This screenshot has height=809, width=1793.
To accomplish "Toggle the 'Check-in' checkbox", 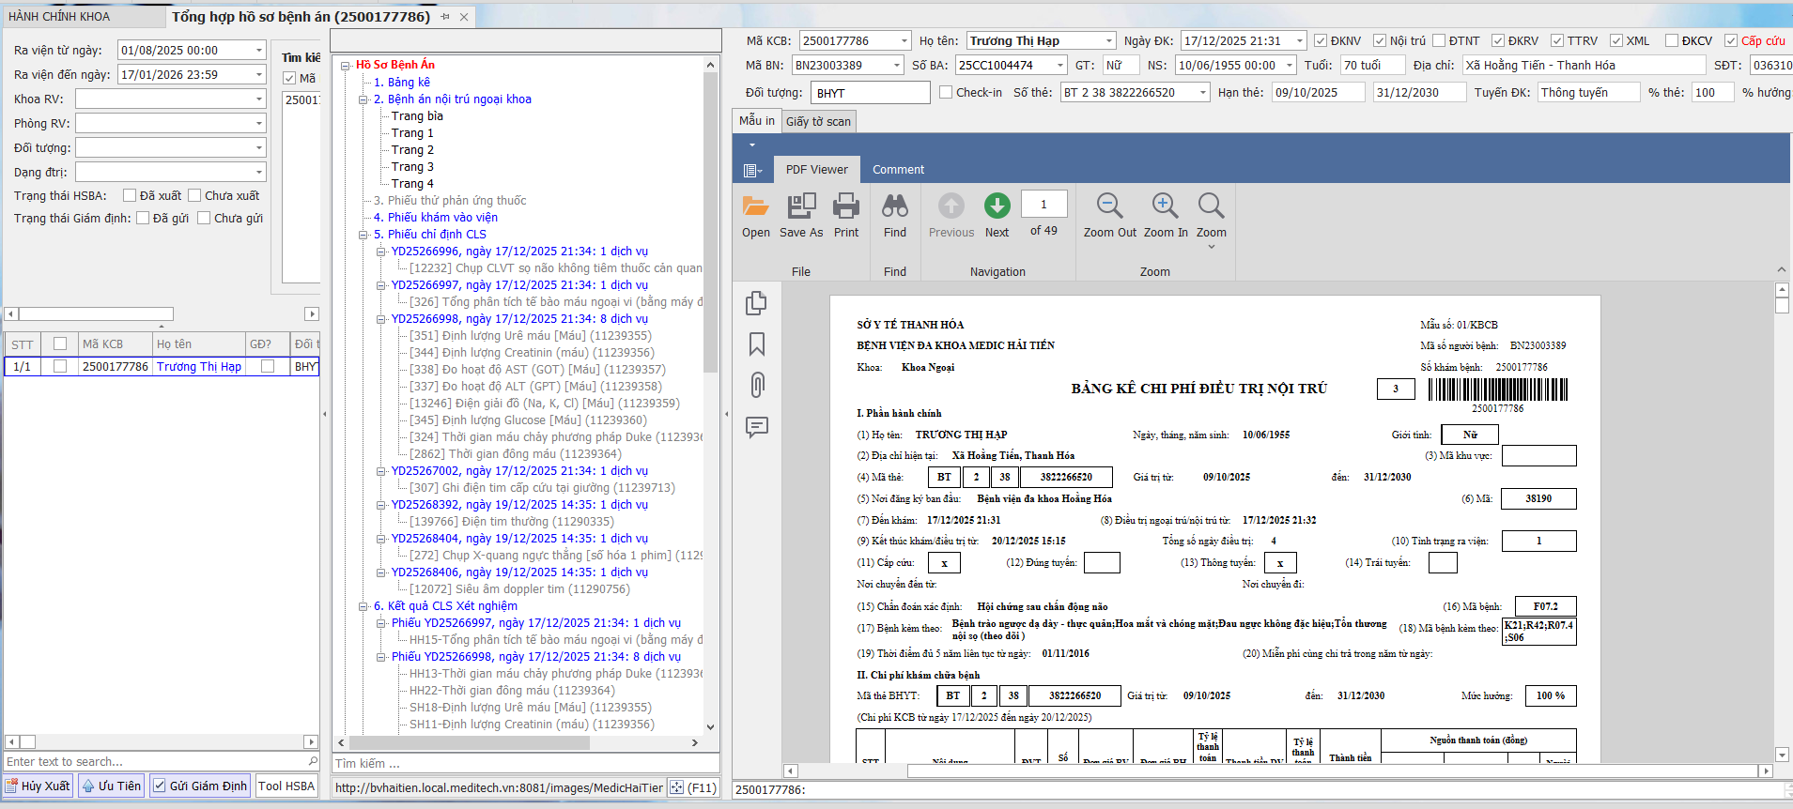I will pyautogui.click(x=946, y=92).
